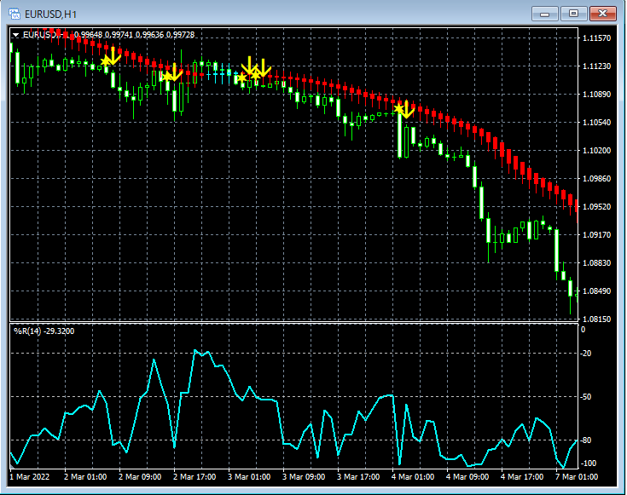
Task: Close the EURUSD,H1 chart window
Action: coord(603,14)
